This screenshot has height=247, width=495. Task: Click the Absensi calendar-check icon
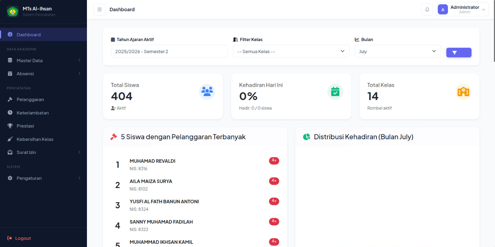coord(10,73)
